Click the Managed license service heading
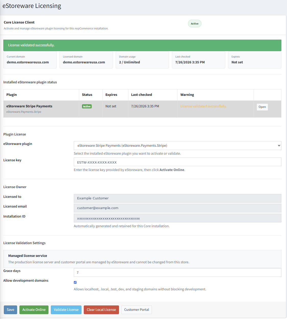The image size is (287, 319). point(28,256)
